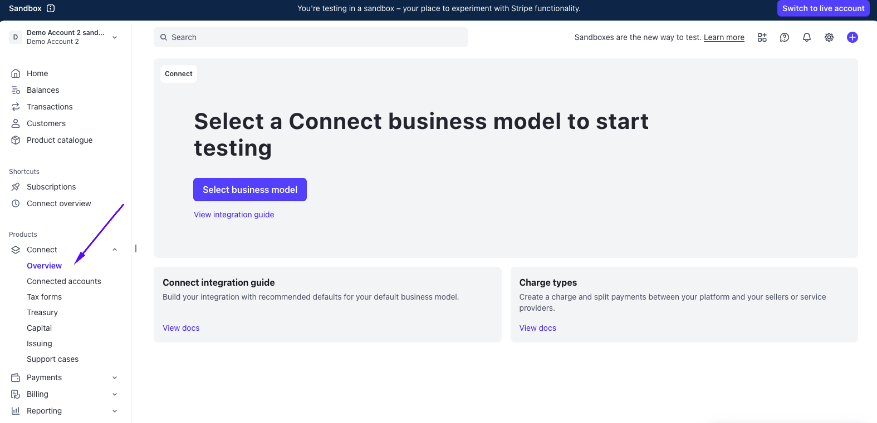
Task: Open Transactions in the sidebar
Action: pos(50,107)
